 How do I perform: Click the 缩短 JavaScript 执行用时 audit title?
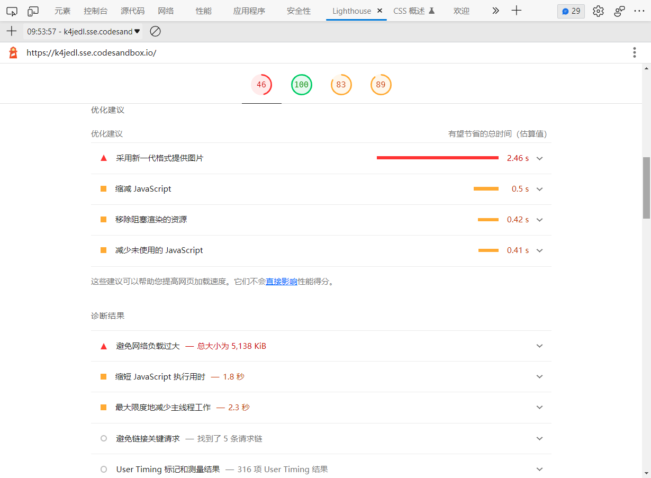(x=160, y=377)
